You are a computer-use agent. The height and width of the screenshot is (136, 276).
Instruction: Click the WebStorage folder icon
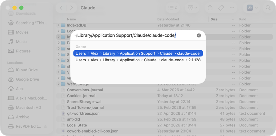click(x=63, y=84)
